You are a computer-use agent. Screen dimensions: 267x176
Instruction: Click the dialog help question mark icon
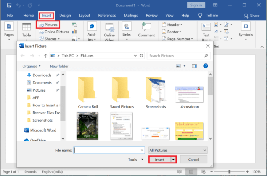pyautogui.click(x=206, y=66)
